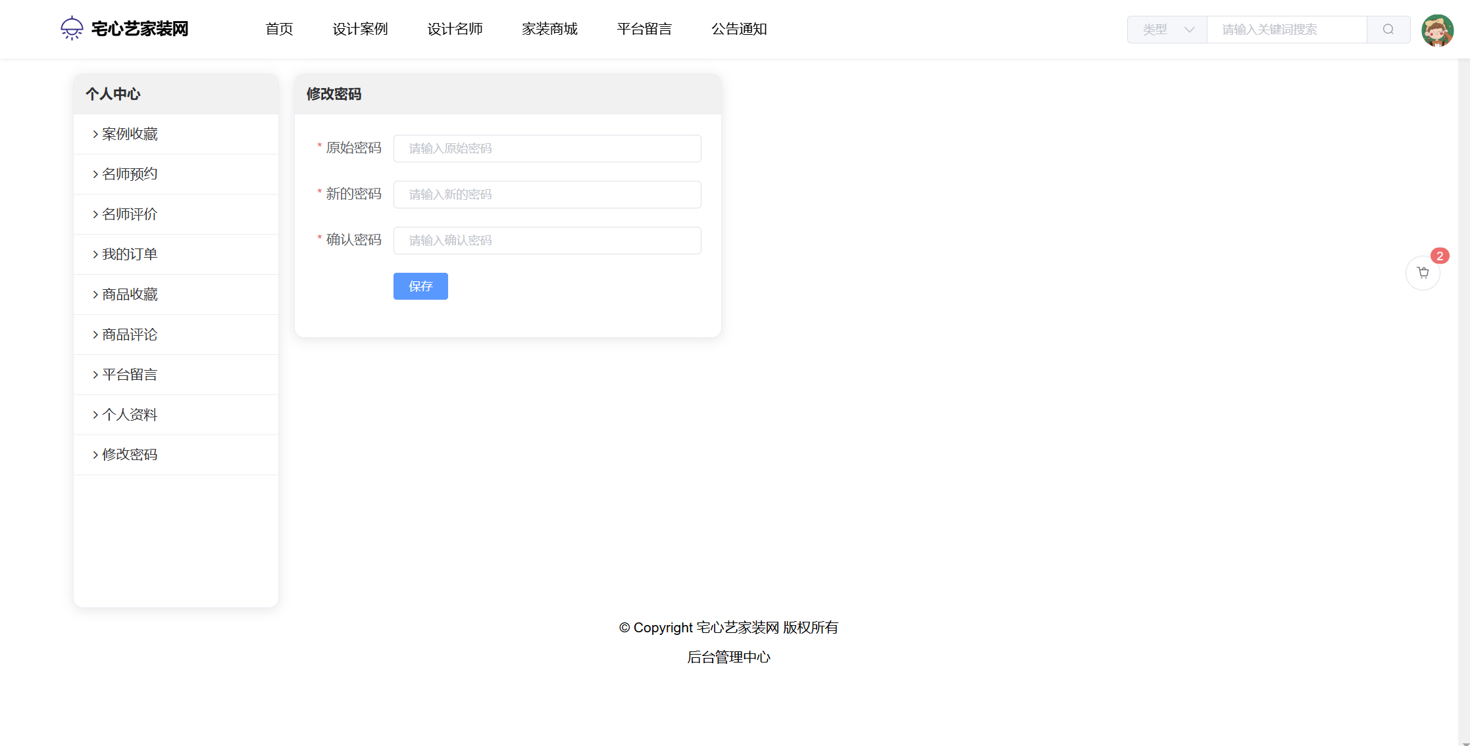
Task: Open the 类型 search type dropdown
Action: [x=1167, y=30]
